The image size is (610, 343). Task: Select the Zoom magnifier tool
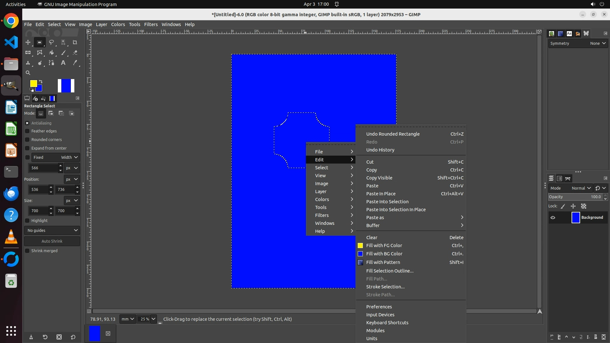[28, 73]
